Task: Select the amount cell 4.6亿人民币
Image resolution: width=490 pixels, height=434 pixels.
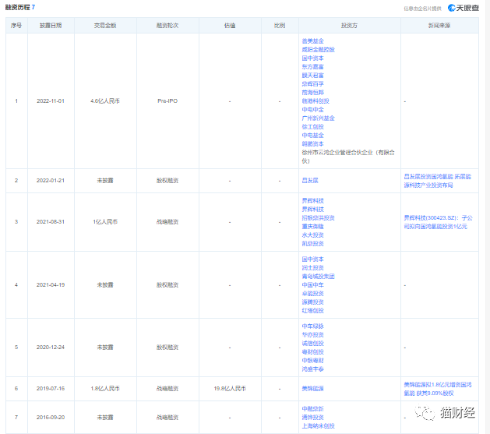Action: pos(105,101)
